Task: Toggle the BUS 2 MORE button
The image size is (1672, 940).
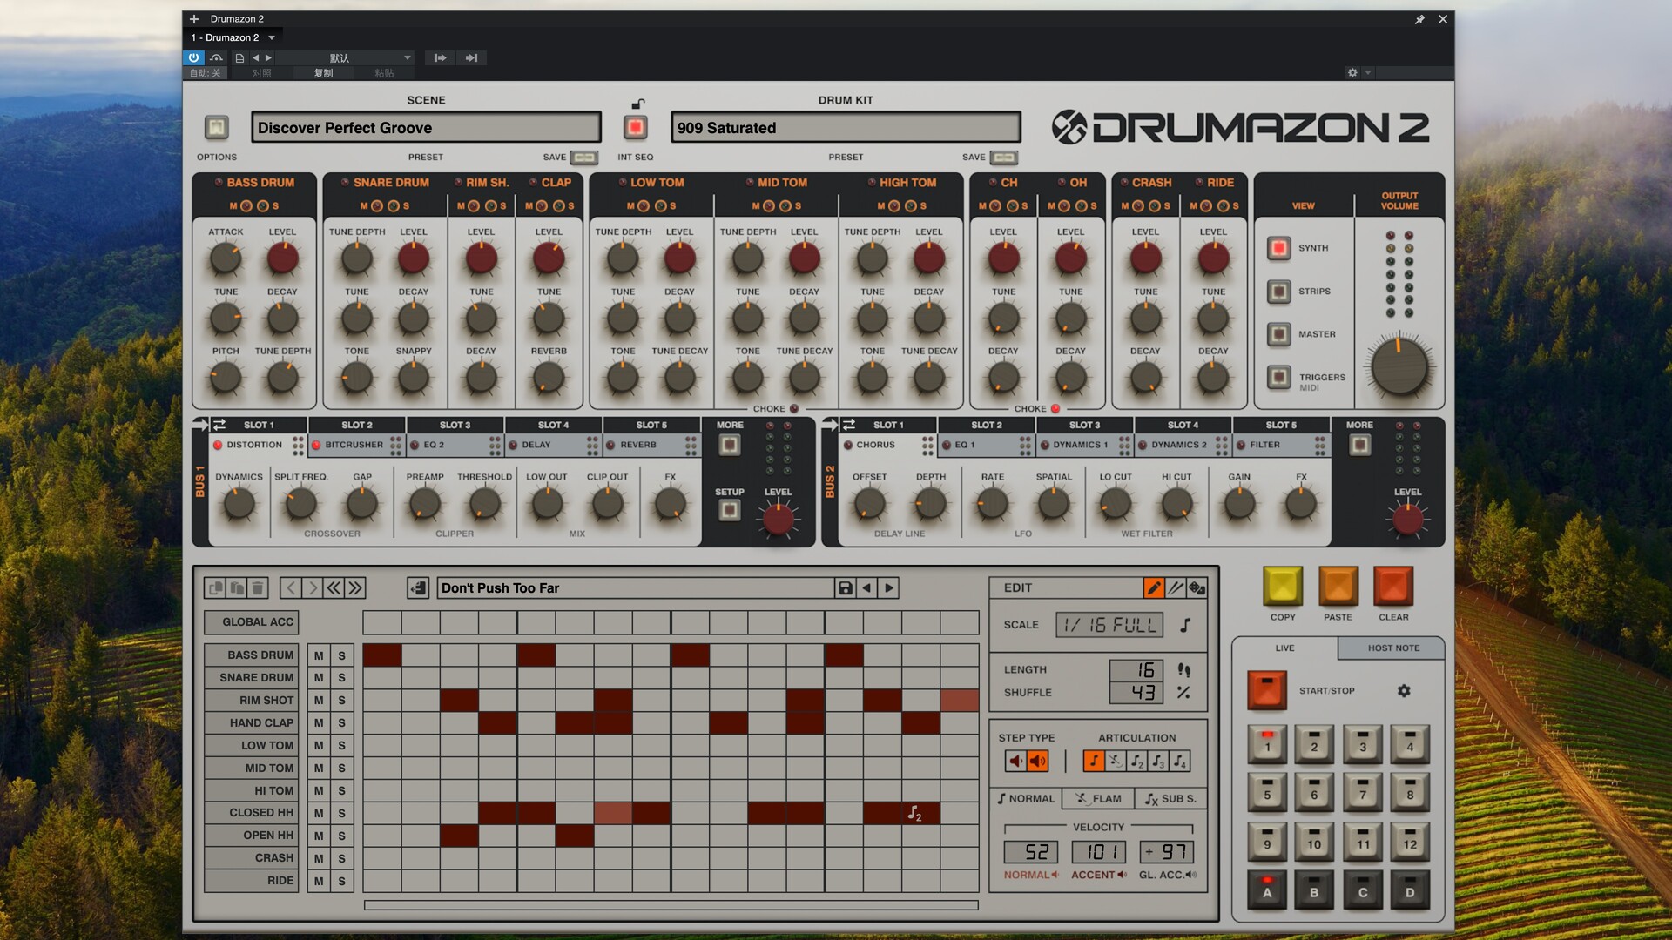Action: tap(1359, 446)
